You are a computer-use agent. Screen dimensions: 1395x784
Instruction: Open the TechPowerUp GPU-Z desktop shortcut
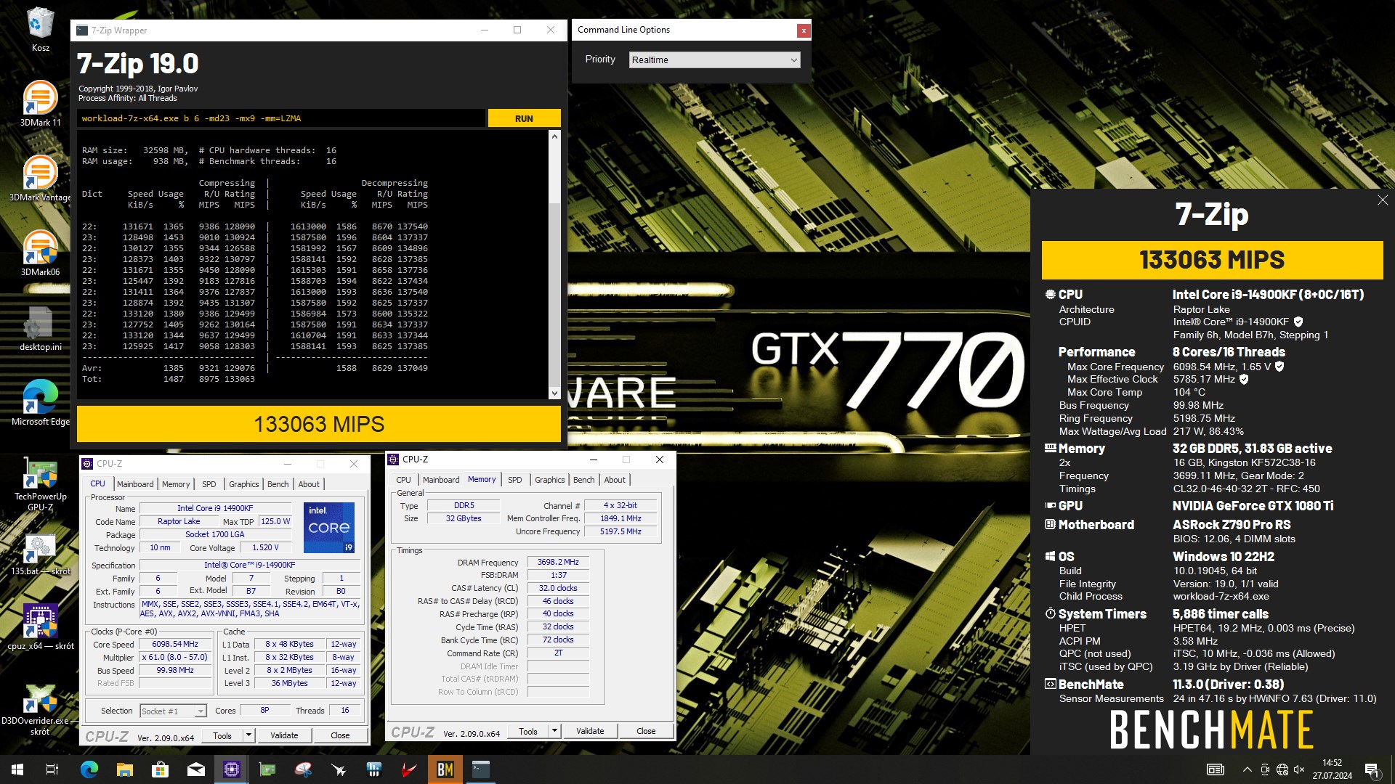40,485
